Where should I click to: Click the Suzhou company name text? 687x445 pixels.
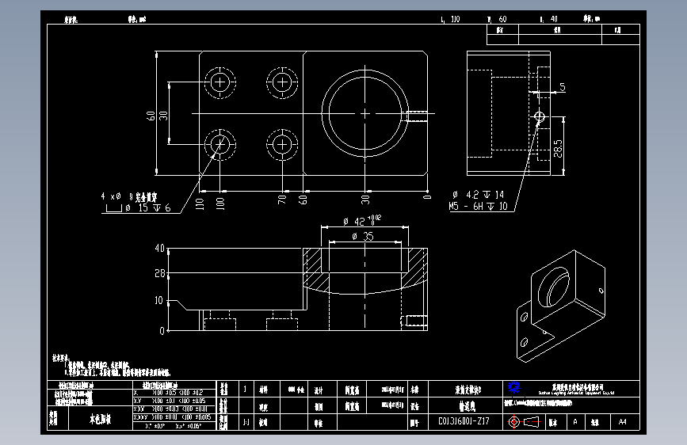point(577,393)
